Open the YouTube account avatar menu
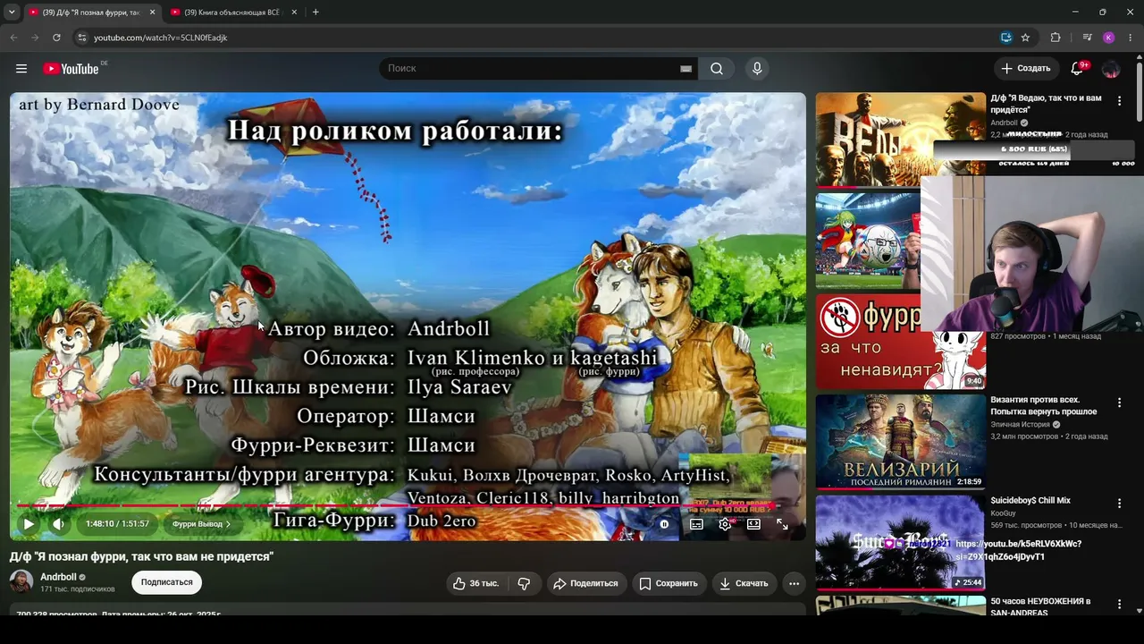Screen dimensions: 1144x644 pos(1111,69)
